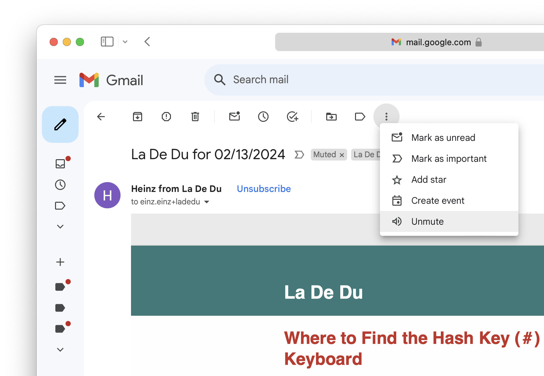Open the browser sidebar dropdown chevron

pos(125,42)
